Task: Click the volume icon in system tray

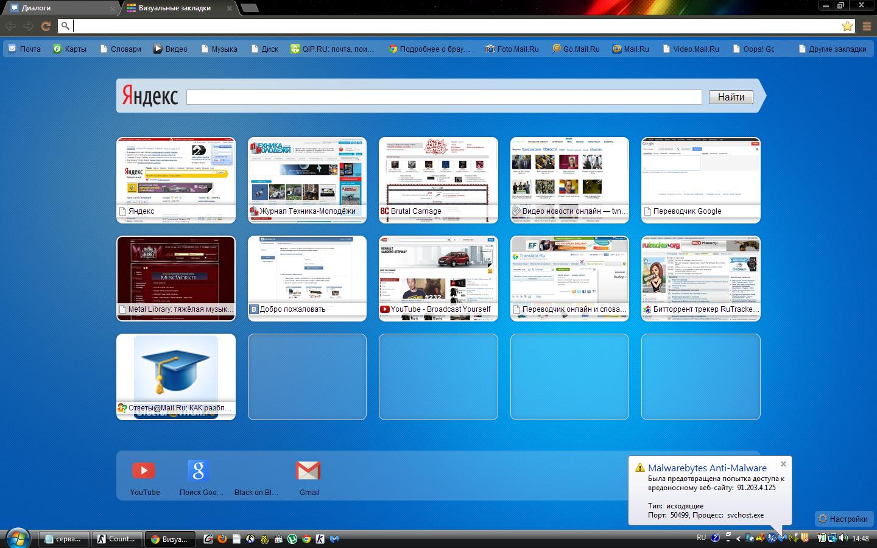Action: coord(844,538)
